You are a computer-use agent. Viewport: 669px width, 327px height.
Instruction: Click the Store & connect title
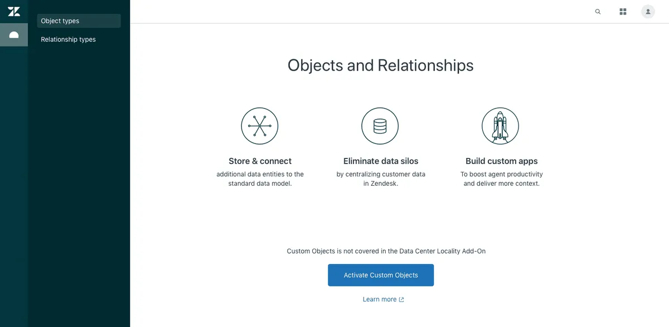coord(260,161)
